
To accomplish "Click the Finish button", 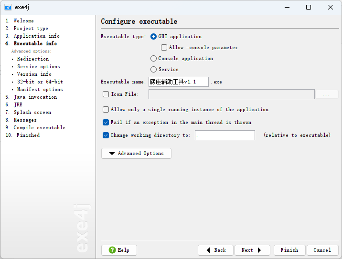I will click(289, 250).
